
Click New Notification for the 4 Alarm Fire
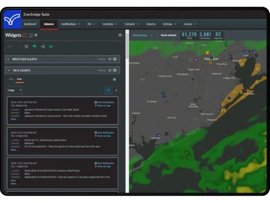click(x=104, y=133)
